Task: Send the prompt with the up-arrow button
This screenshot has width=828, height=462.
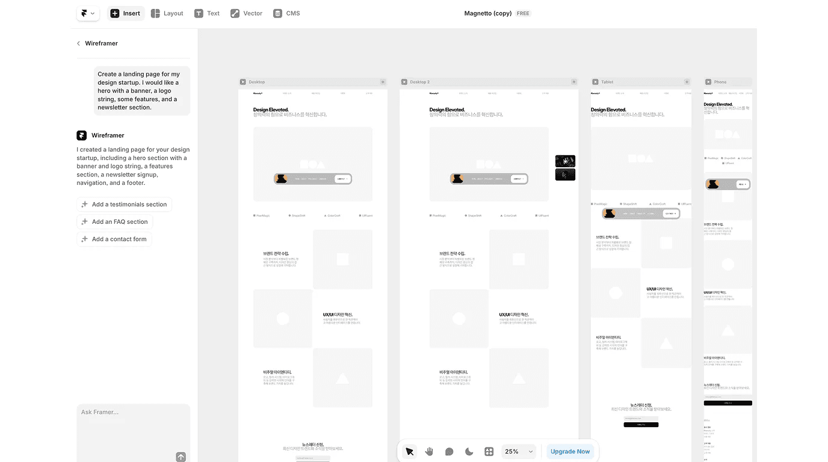Action: 181,457
